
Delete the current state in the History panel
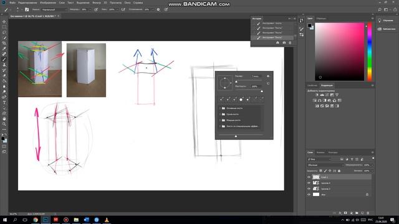click(290, 43)
